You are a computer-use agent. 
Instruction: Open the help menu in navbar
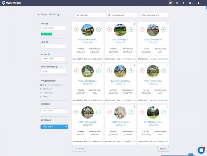point(191,3)
